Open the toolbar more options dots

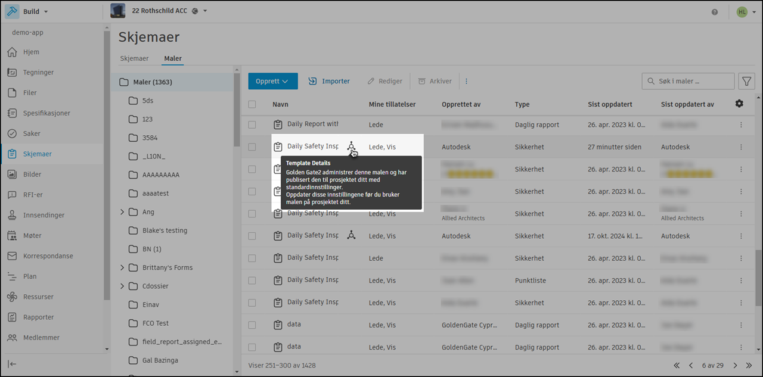pos(466,81)
